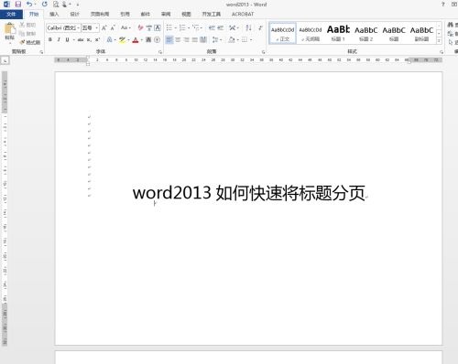458x364 pixels.
Task: Click the document title heading text
Action: pyautogui.click(x=249, y=193)
